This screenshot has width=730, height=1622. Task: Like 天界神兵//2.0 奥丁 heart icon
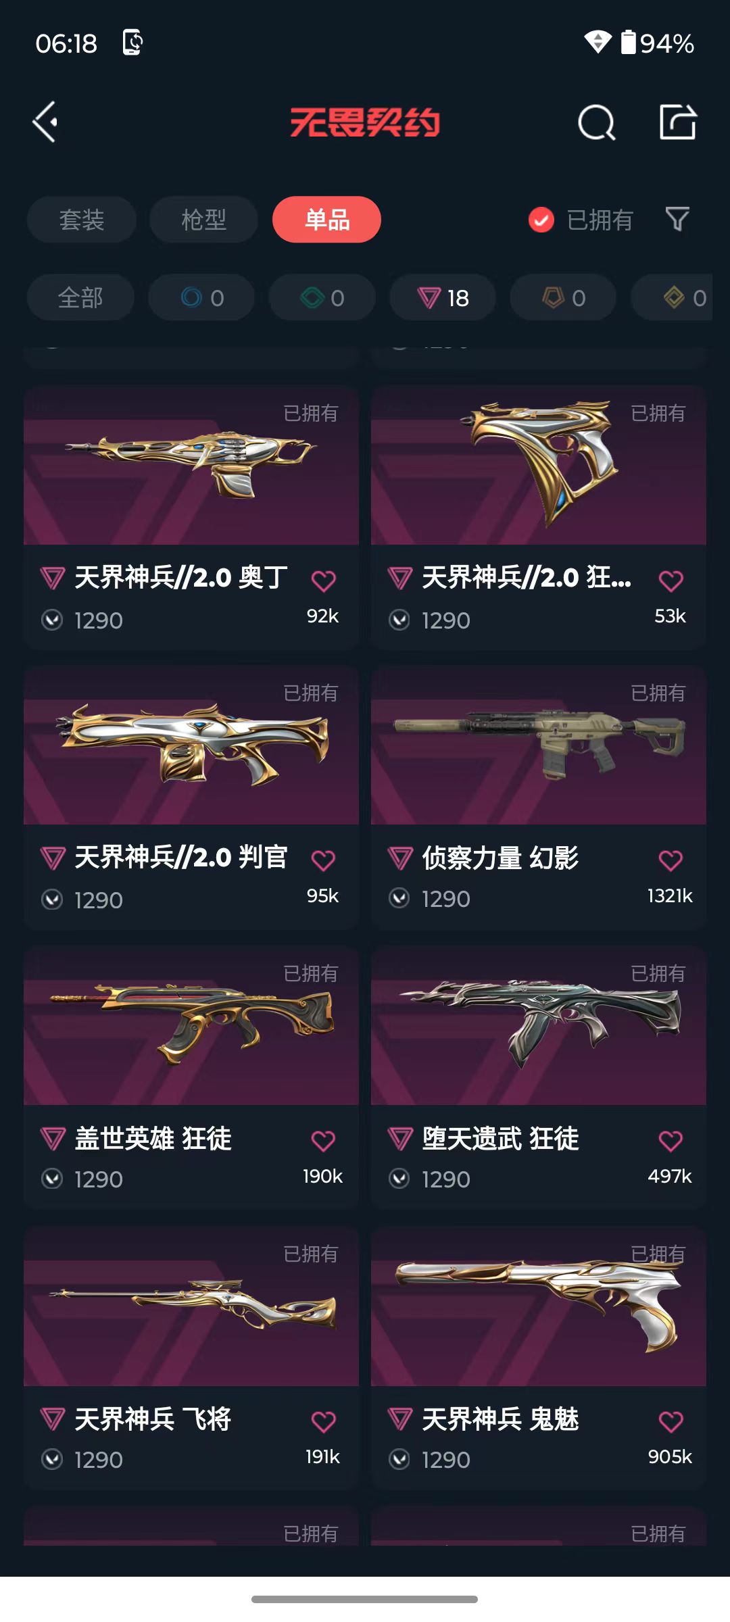pos(323,581)
